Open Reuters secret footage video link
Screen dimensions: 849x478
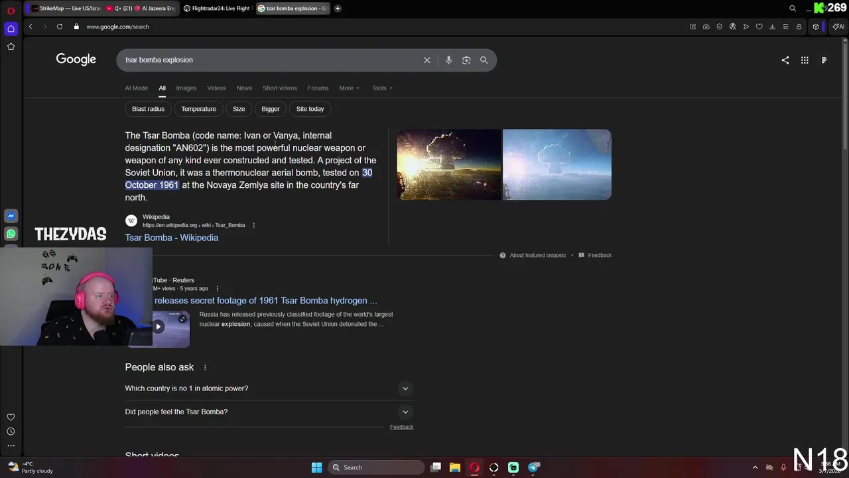pos(265,301)
